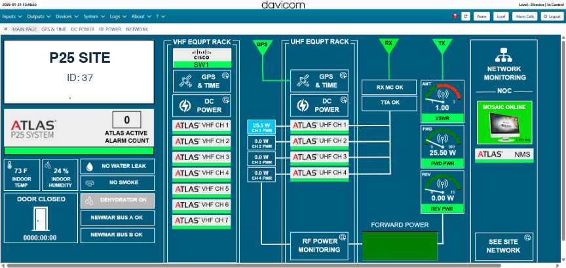Click the SEE SITE NETWORK link icon
This screenshot has width=566, height=268.
tap(527, 237)
